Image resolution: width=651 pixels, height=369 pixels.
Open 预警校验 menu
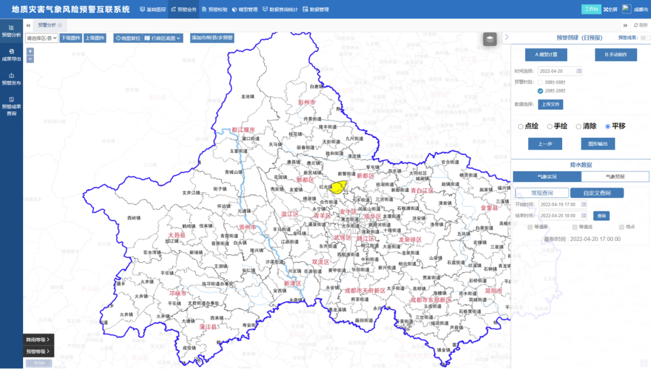214,9
